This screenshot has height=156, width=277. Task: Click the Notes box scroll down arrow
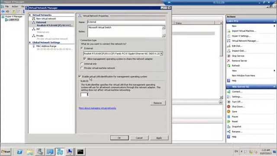point(164,36)
